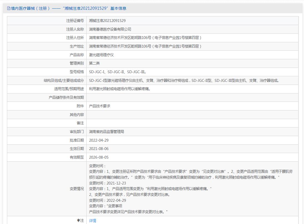Viewport: 304px width, 224px height.
Task: Click the document icon before 境内医疗器械 title
Action: 9,8
